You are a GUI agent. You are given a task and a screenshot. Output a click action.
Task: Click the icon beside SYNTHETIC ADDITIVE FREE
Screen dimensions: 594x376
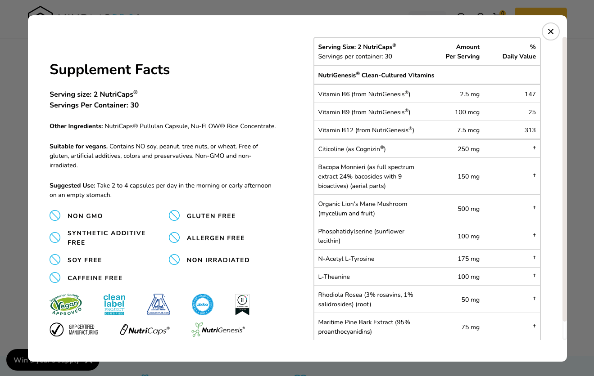pos(55,237)
